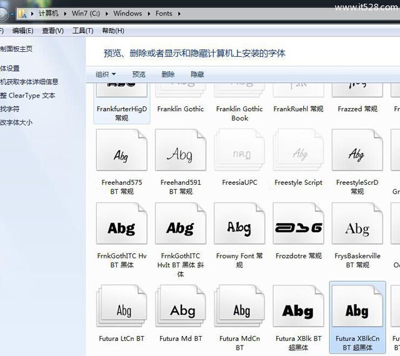Select the Frozdotre font icon

(x=299, y=224)
